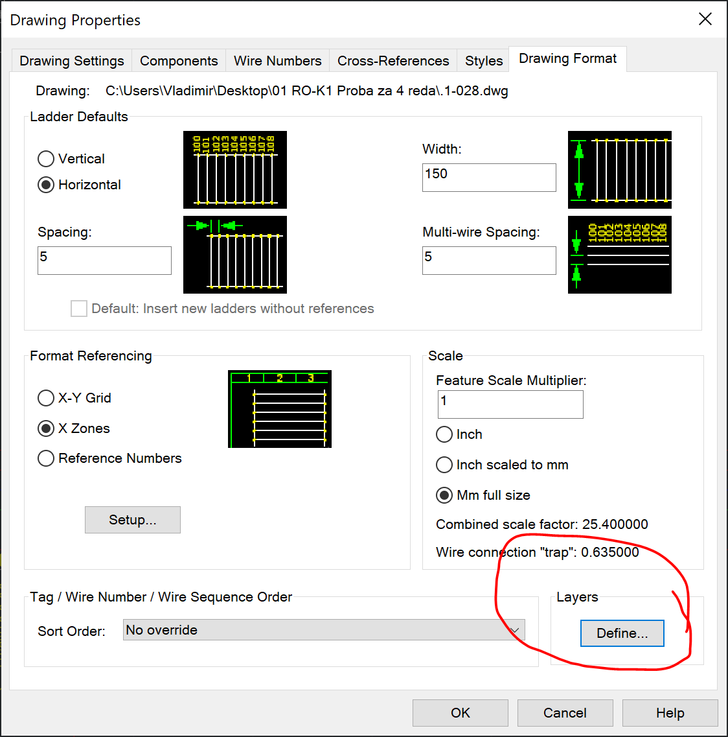Image resolution: width=728 pixels, height=737 pixels.
Task: Open the Cross-References tab
Action: [x=392, y=60]
